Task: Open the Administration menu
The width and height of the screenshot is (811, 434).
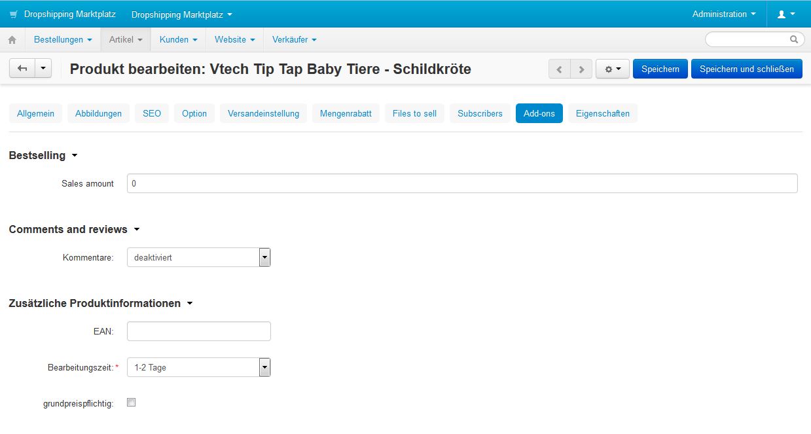Action: [x=724, y=14]
